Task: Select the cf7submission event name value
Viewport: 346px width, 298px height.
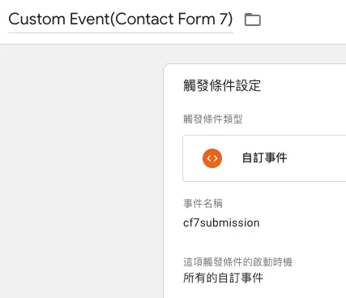Action: pyautogui.click(x=221, y=222)
